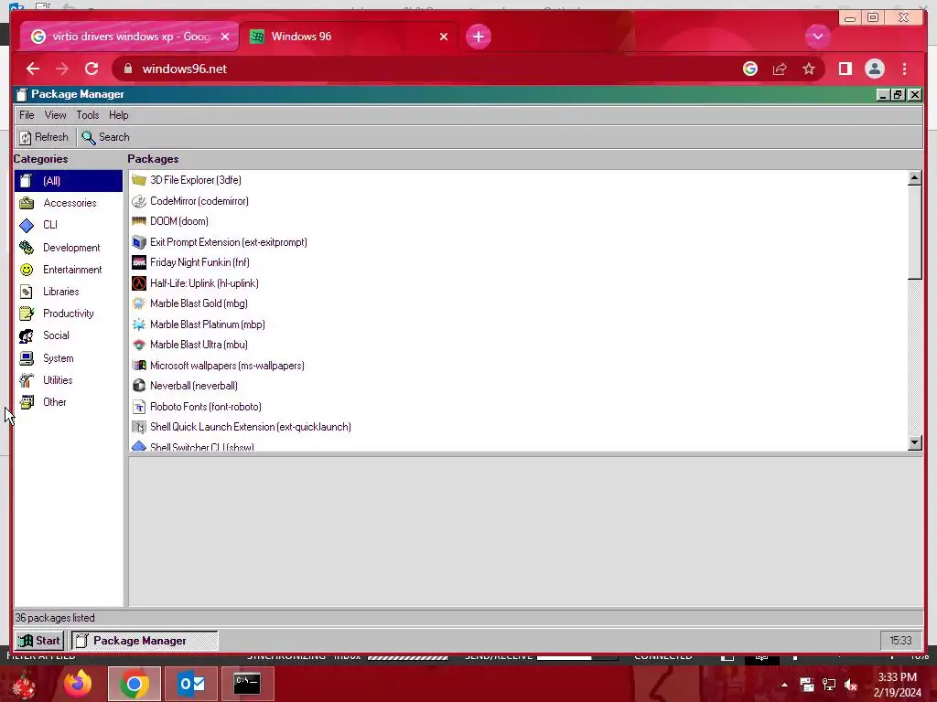Open the Tools menu
Image resolution: width=937 pixels, height=702 pixels.
(x=87, y=115)
